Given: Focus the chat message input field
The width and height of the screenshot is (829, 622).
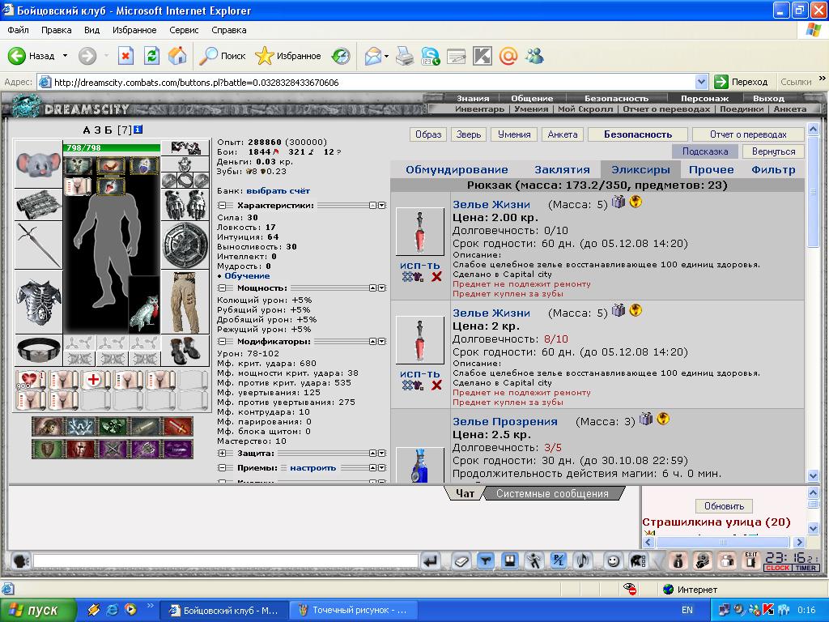Looking at the screenshot, I should [x=225, y=560].
